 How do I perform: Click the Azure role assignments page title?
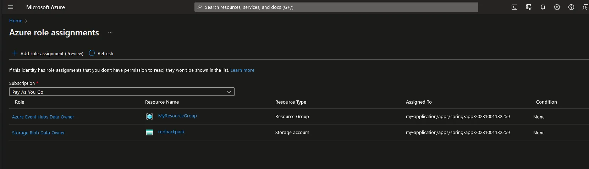[x=54, y=33]
